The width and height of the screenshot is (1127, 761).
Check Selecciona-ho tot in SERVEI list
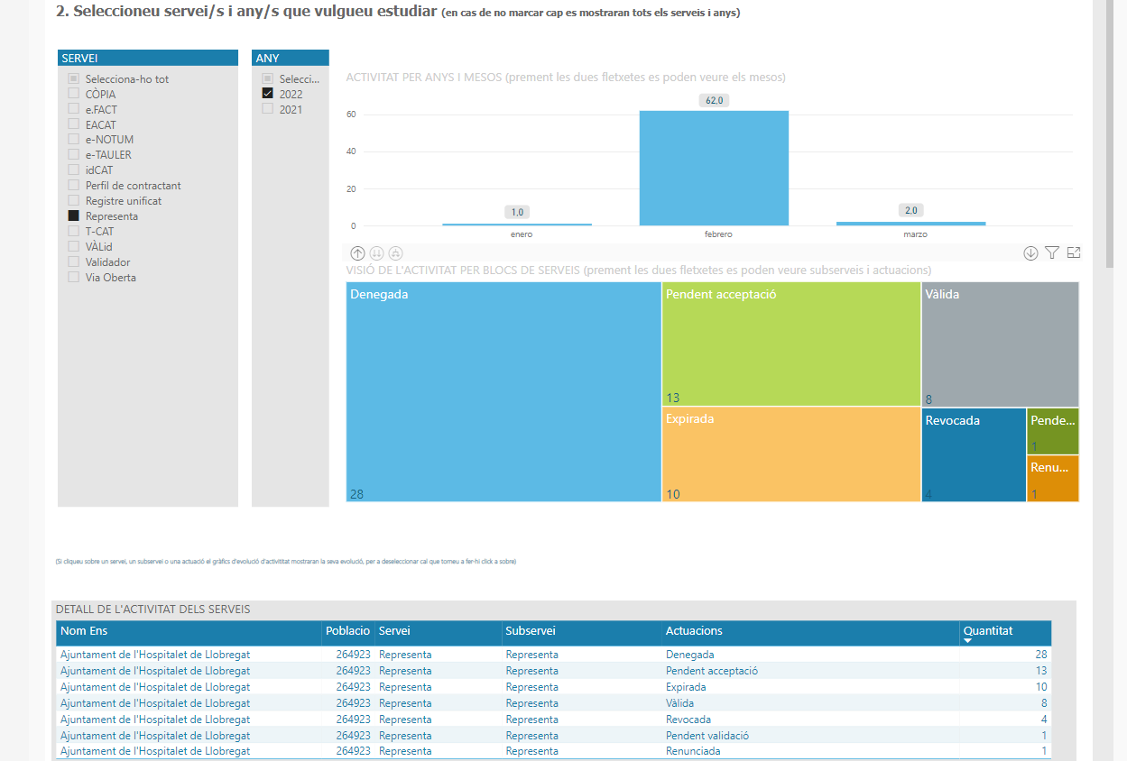pos(74,79)
